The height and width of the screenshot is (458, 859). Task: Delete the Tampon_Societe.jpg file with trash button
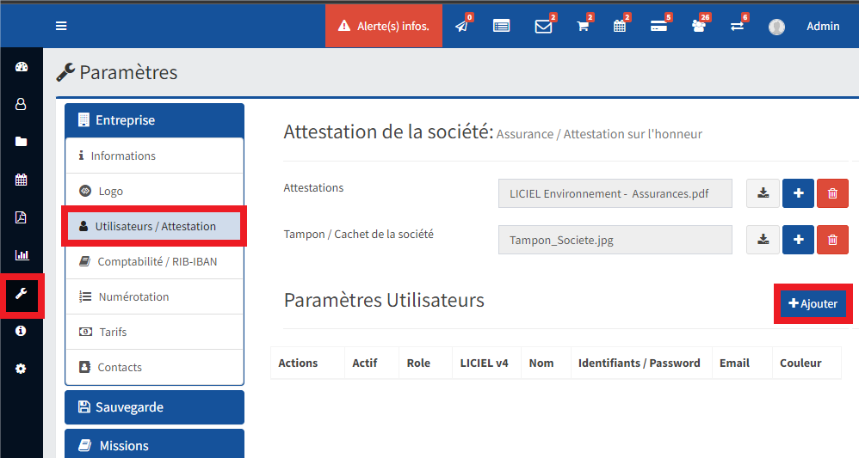pyautogui.click(x=831, y=240)
